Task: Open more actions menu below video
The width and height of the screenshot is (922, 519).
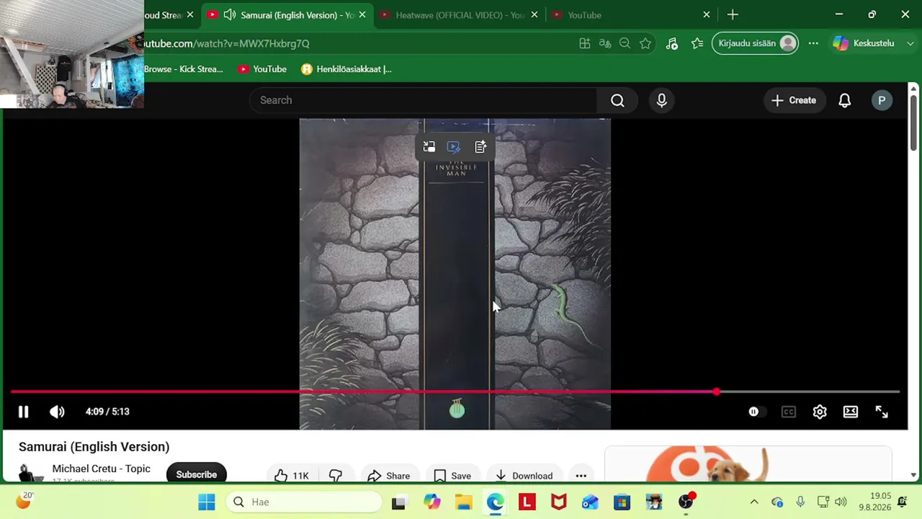Action: (581, 476)
